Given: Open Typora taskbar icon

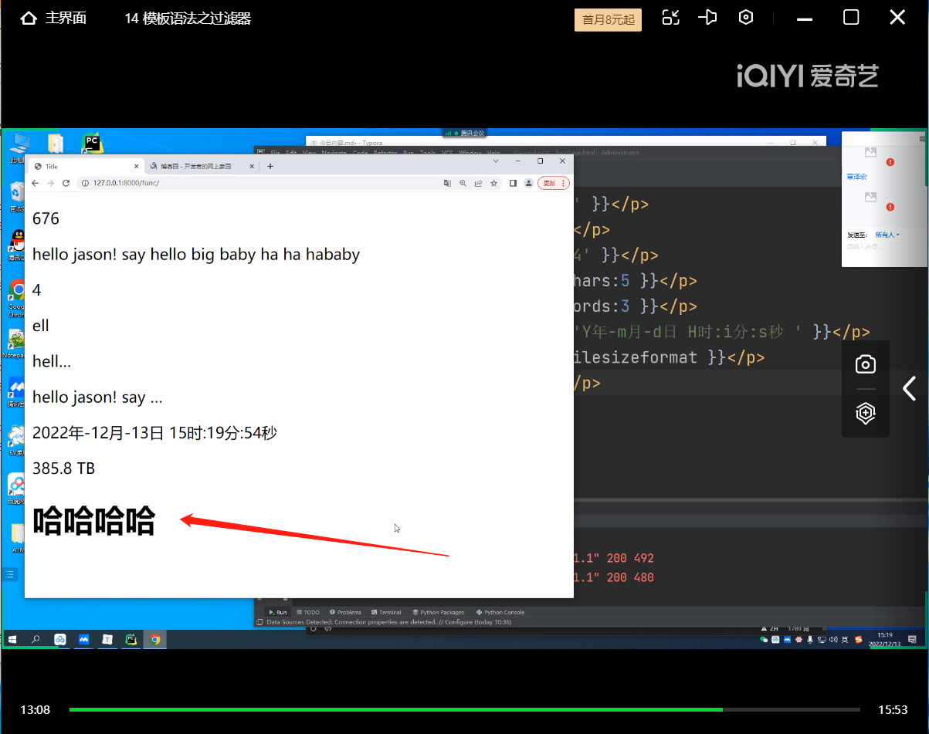Looking at the screenshot, I should [x=107, y=639].
